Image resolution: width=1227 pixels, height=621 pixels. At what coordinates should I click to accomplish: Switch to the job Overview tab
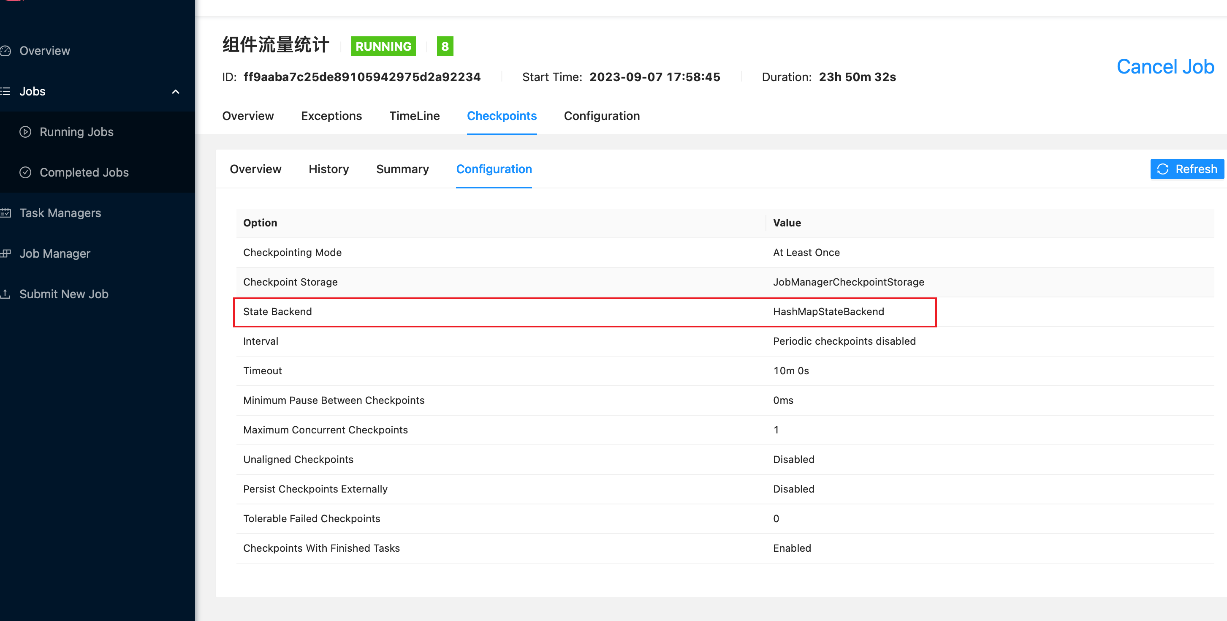248,116
